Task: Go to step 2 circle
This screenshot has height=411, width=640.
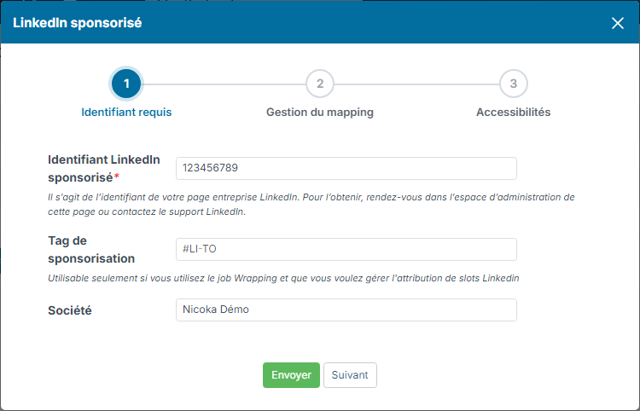Action: [320, 84]
